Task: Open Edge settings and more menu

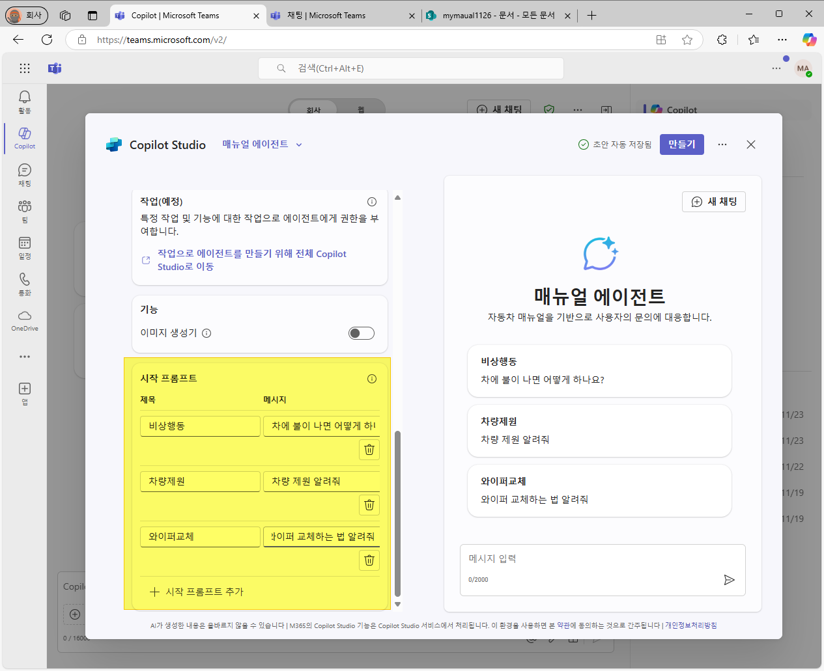Action: [782, 40]
